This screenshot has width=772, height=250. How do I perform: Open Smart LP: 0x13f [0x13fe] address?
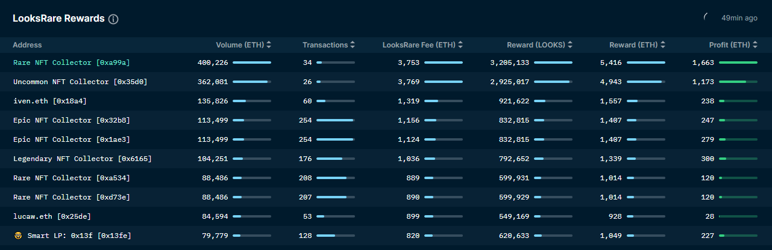pos(79,236)
